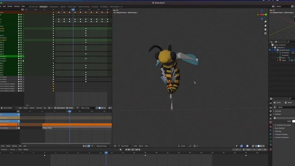The image size is (295, 166).
Task: Click the red X axis gizmo ball
Action: (x=261, y=14)
